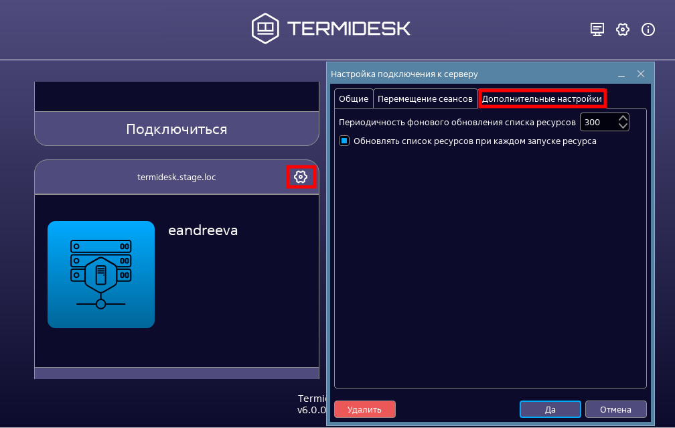Open the server connection gear for termidesk.stage.loc
Screen dimensions: 675x428
pos(301,177)
